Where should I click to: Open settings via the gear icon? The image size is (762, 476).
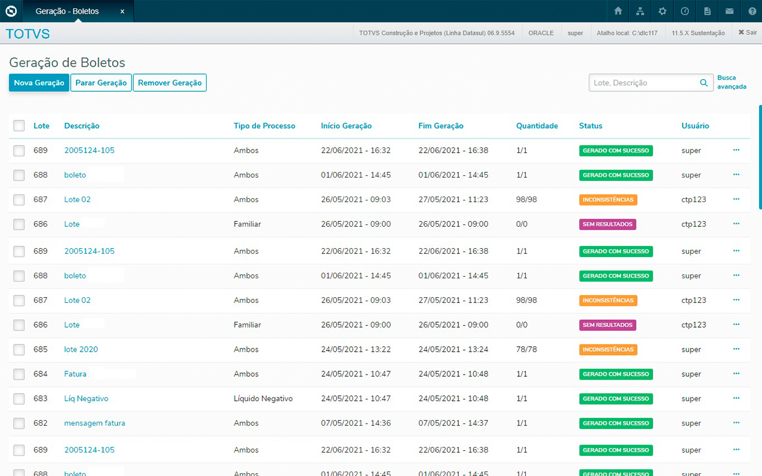tap(662, 11)
